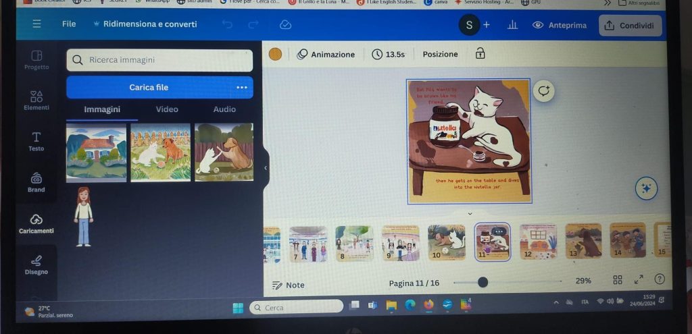Image resolution: width=692 pixels, height=334 pixels.
Task: Open File Explorer from taskbar
Action: pos(391,306)
